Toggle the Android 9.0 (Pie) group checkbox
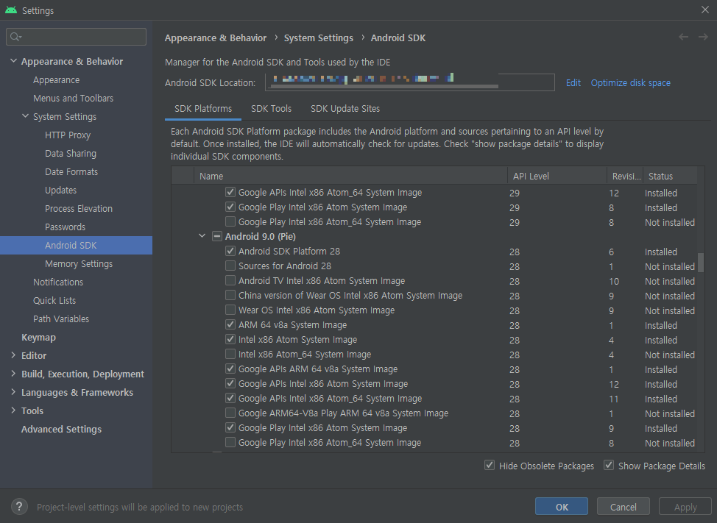717x523 pixels. pyautogui.click(x=217, y=236)
